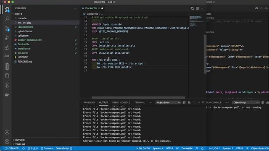269x151 pixels.
Task: Switch to the TERMINAL tab
Action: pyautogui.click(x=140, y=102)
